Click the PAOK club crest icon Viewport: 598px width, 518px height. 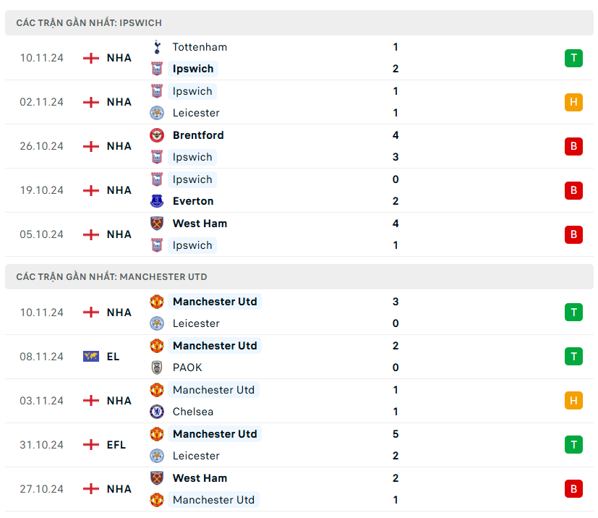pos(157,368)
